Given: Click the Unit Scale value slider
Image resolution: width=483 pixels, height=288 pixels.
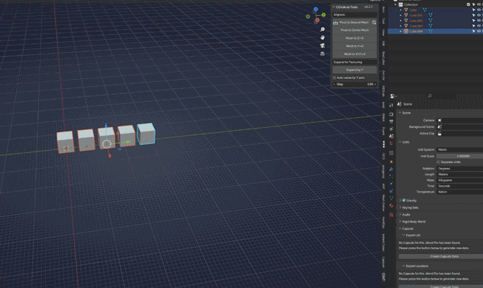Looking at the screenshot, I should [x=459, y=156].
